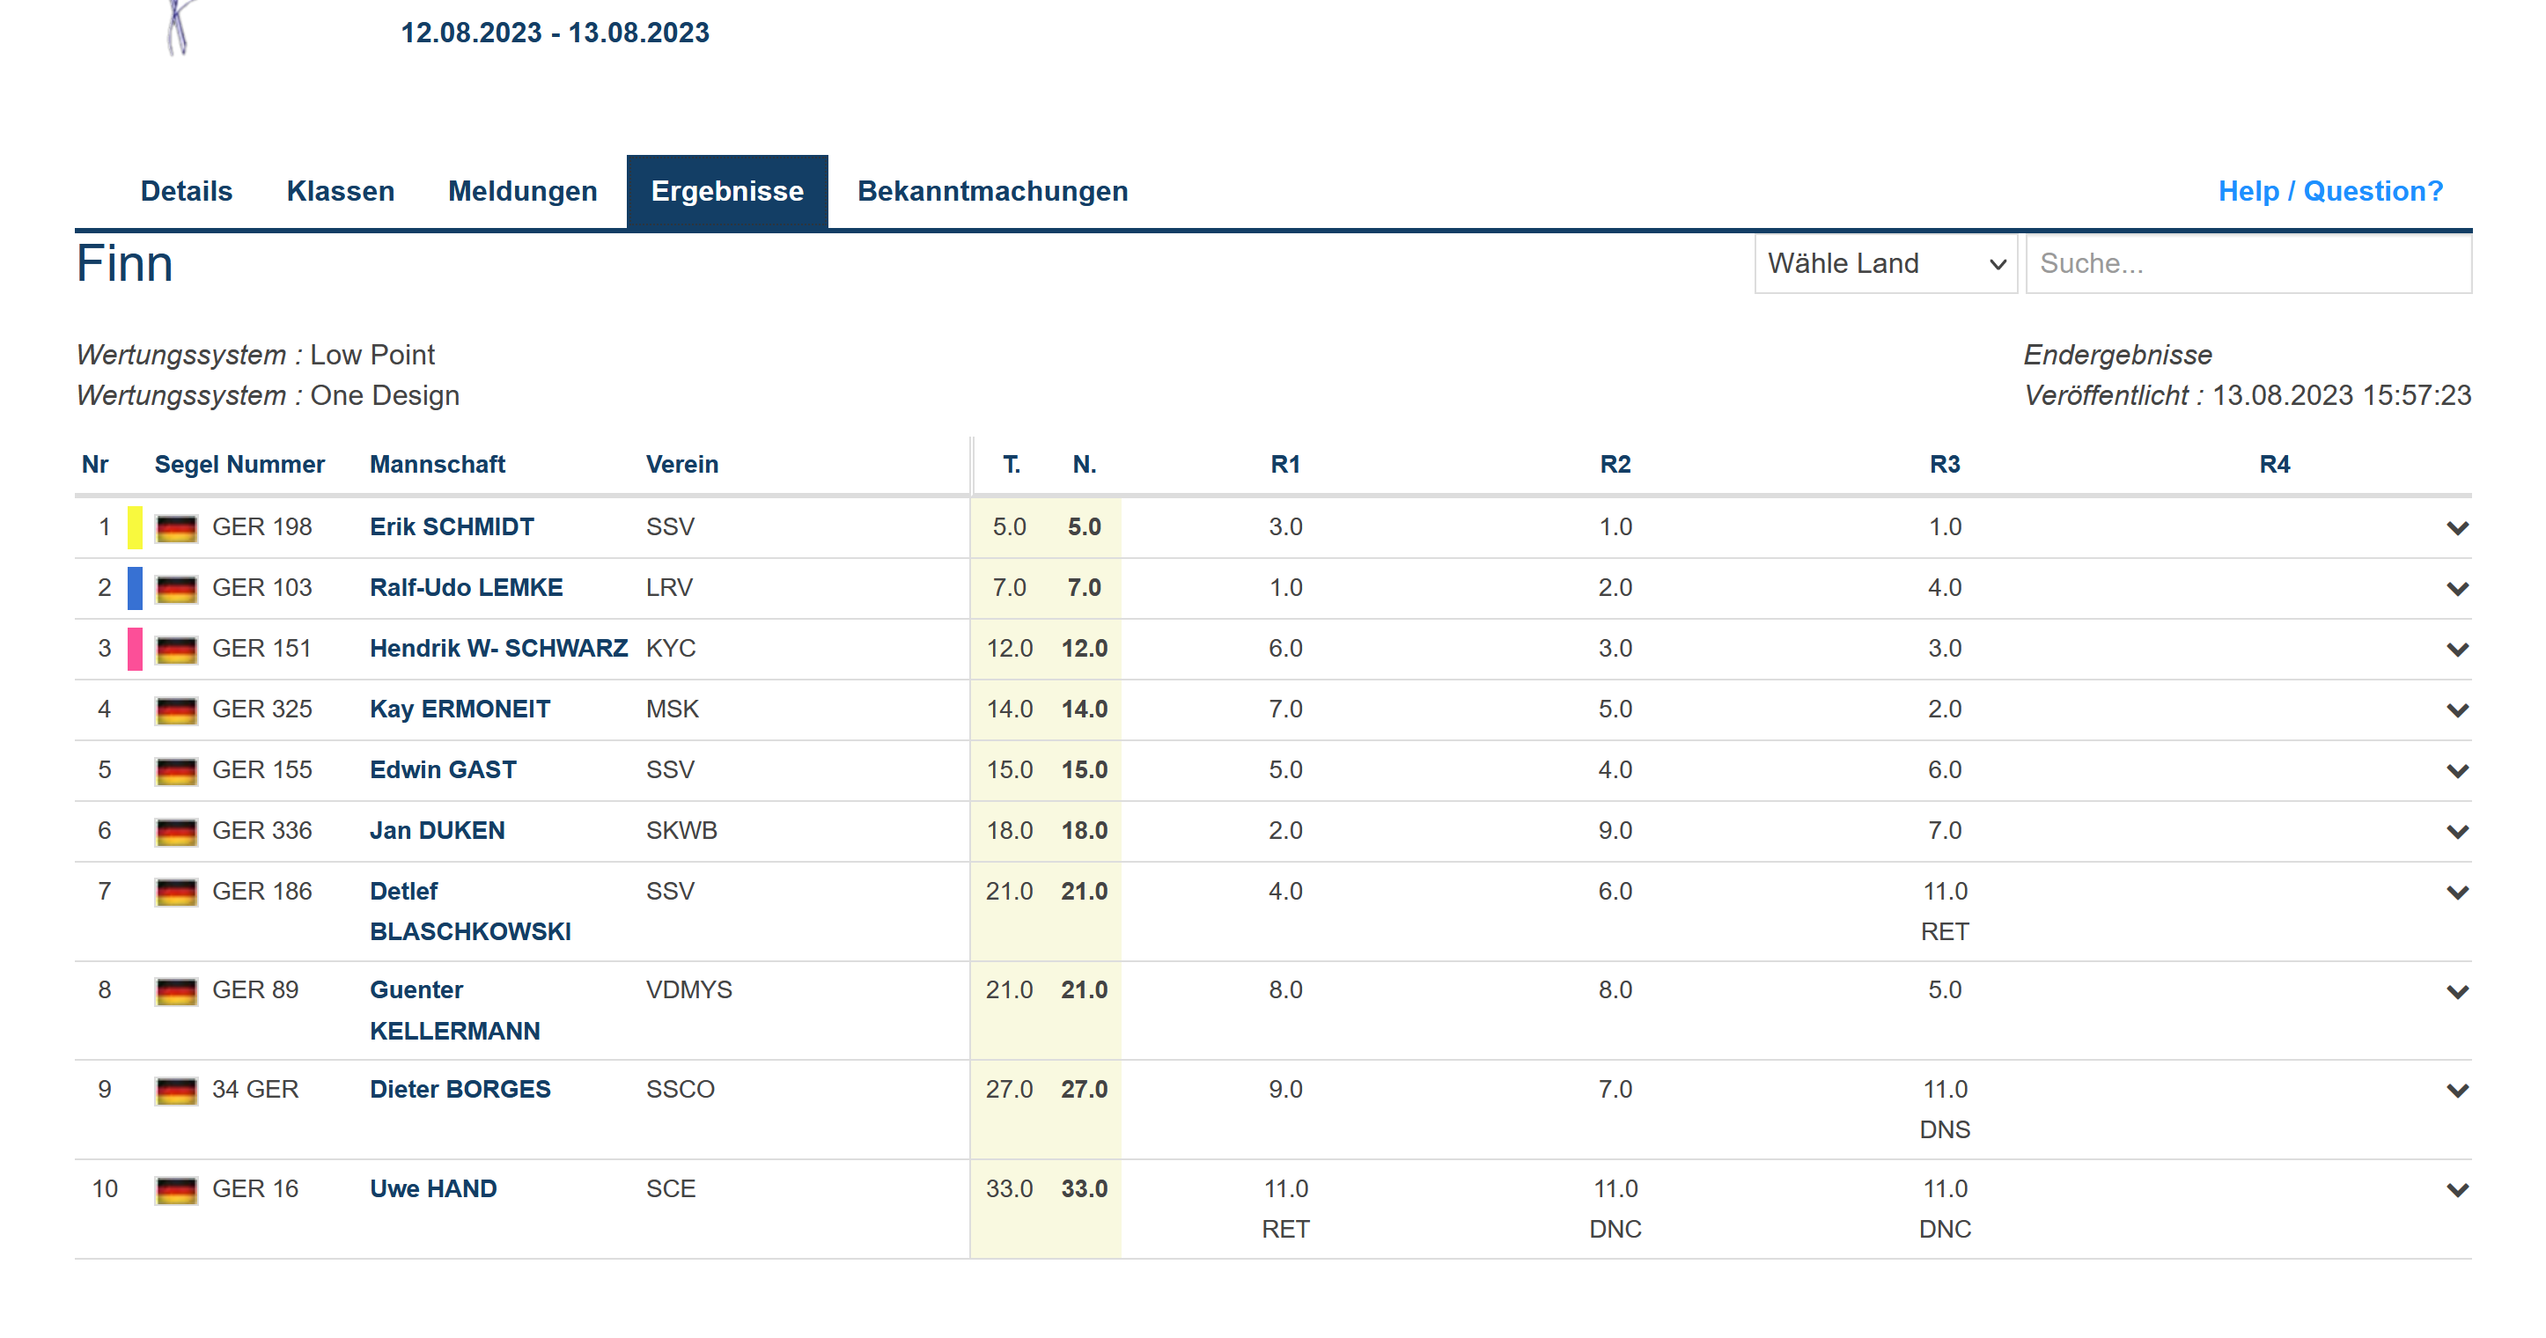Click the VDMYS club cell
Viewport: 2546px width, 1338px height.
pyautogui.click(x=689, y=989)
